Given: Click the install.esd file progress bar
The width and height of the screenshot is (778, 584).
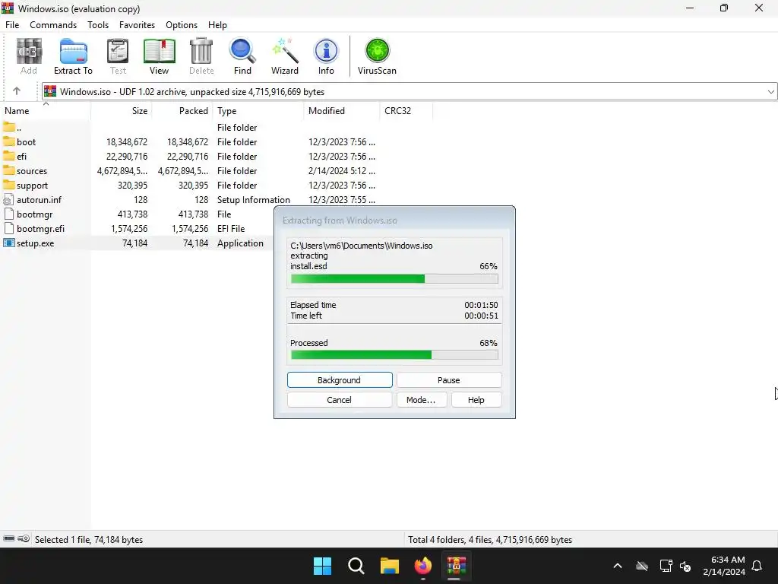Looking at the screenshot, I should (394, 279).
